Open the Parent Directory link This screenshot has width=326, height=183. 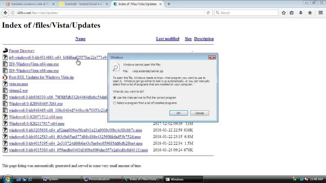pos(22,51)
